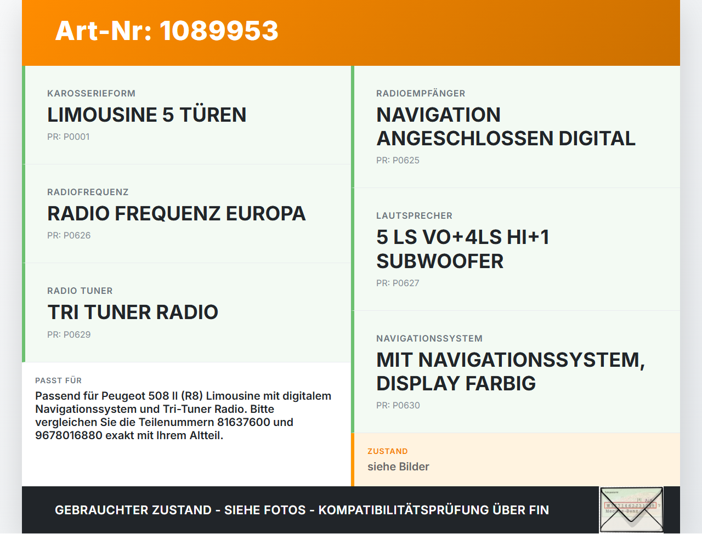Image resolution: width=702 pixels, height=534 pixels.
Task: Click the LAUTSPRECHER label
Action: (414, 216)
